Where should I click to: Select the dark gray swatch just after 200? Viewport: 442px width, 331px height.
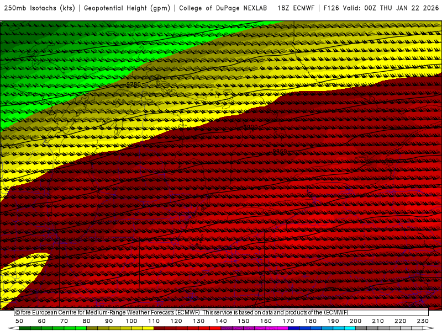click(361, 328)
